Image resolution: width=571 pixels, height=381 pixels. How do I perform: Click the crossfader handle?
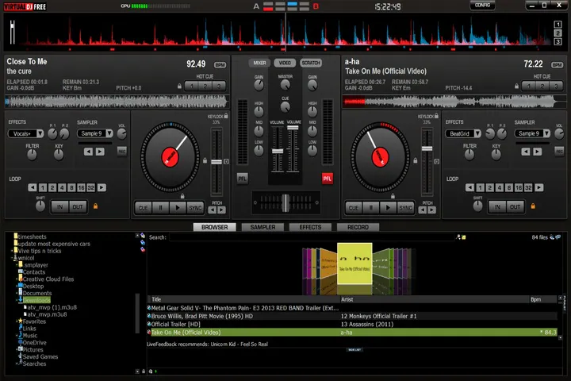point(285,202)
